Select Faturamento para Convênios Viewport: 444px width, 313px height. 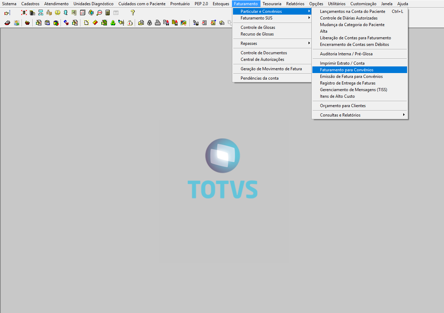point(360,70)
